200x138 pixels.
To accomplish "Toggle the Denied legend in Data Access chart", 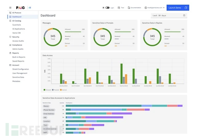I will [x=63, y=90].
